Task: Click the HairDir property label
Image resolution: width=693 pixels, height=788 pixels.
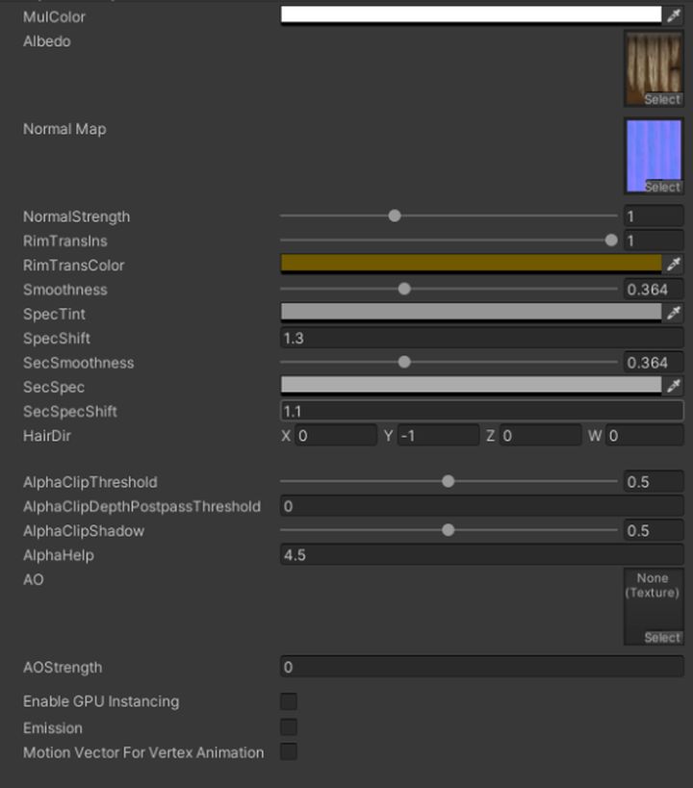Action: [47, 436]
